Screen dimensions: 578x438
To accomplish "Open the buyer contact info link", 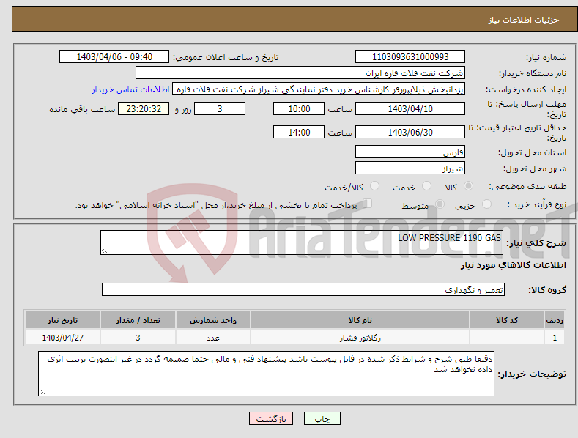I will click(x=130, y=89).
